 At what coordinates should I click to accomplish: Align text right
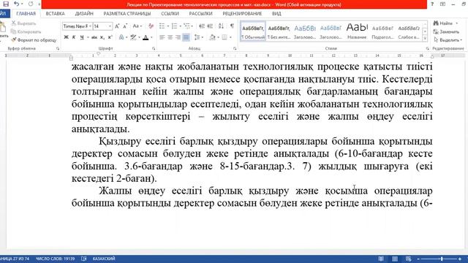[x=178, y=37]
